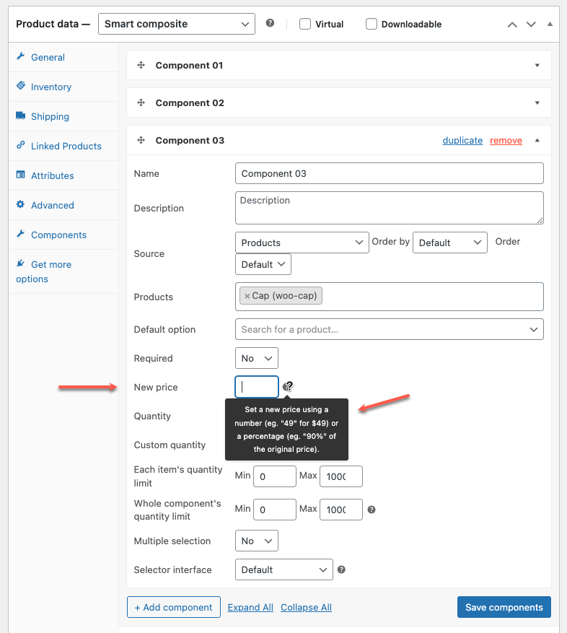Screen dimensions: 567x633
Task: Expand the Component 01 panel
Action: (537, 65)
